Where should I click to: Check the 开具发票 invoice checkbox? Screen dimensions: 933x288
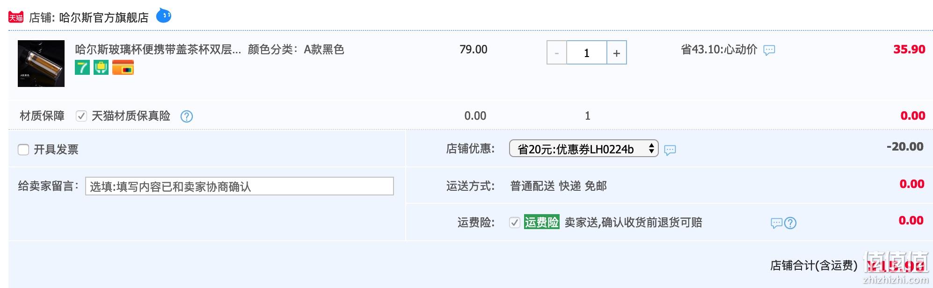click(x=23, y=150)
